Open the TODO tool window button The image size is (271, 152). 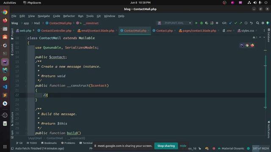point(32,143)
